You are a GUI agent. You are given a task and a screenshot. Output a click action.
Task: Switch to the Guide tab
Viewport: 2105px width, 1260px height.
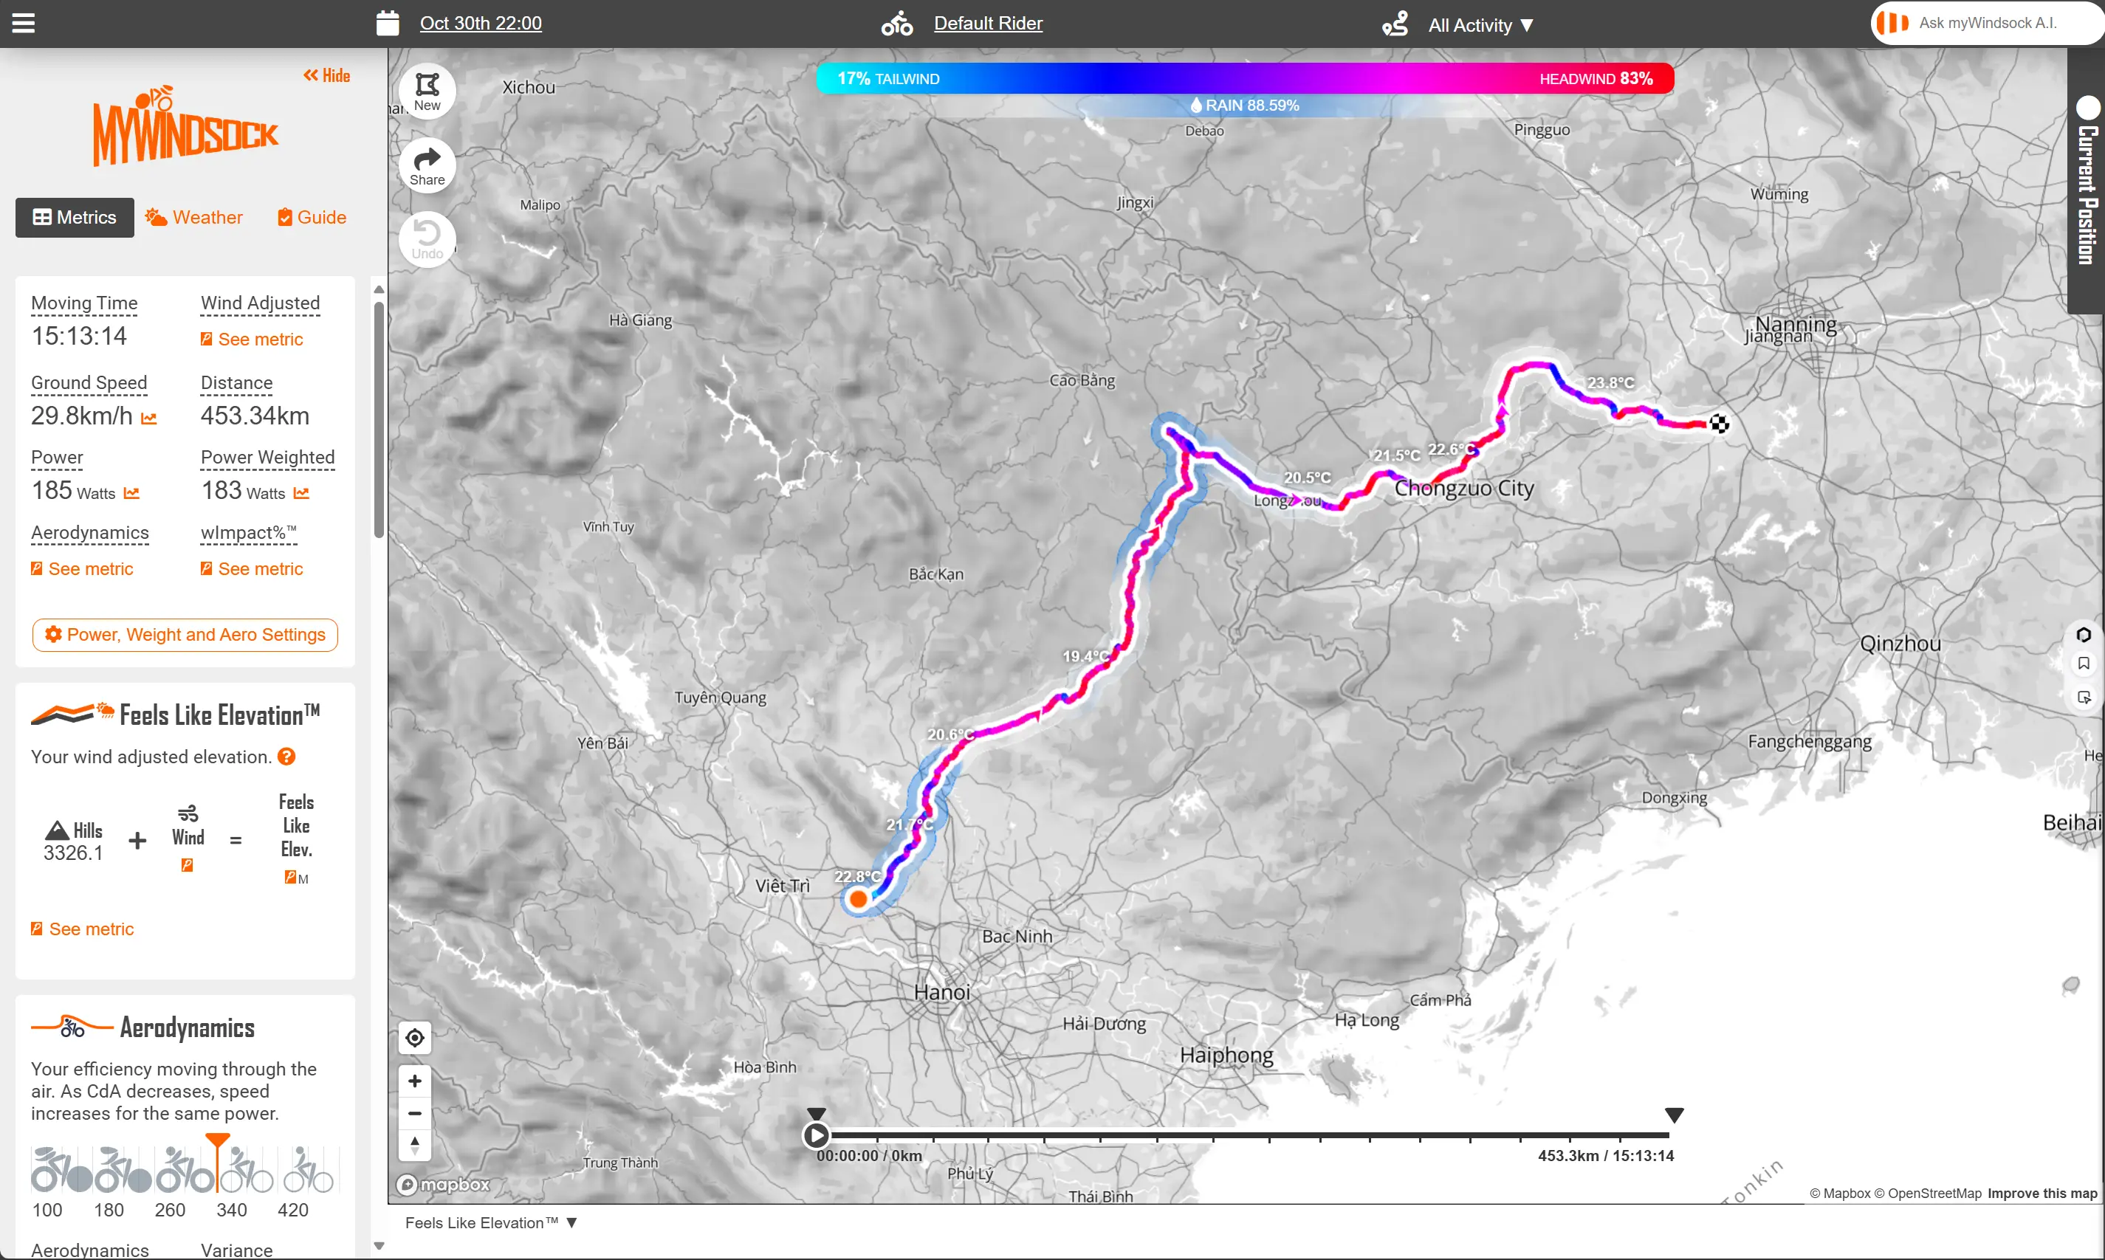(312, 217)
